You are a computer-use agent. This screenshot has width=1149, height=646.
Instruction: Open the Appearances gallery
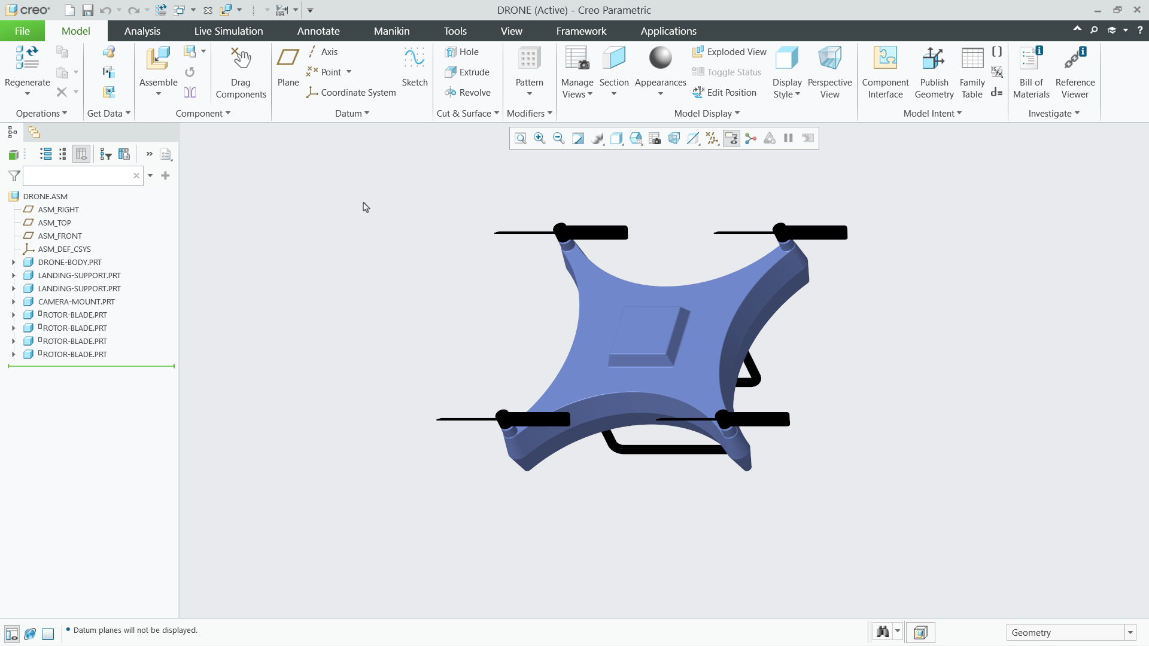pos(660,66)
